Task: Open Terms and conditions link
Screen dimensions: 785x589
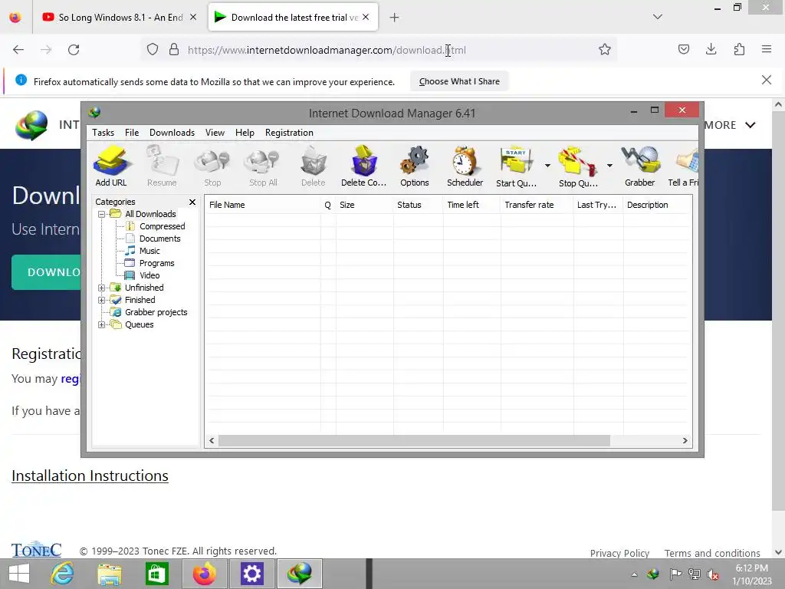Action: (x=712, y=553)
